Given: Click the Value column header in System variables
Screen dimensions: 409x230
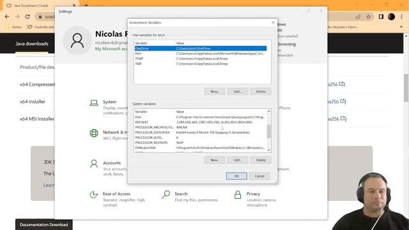Looking at the screenshot, I should [x=221, y=112].
